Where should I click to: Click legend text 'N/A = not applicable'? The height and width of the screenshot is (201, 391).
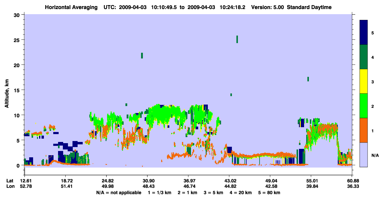click(x=119, y=193)
